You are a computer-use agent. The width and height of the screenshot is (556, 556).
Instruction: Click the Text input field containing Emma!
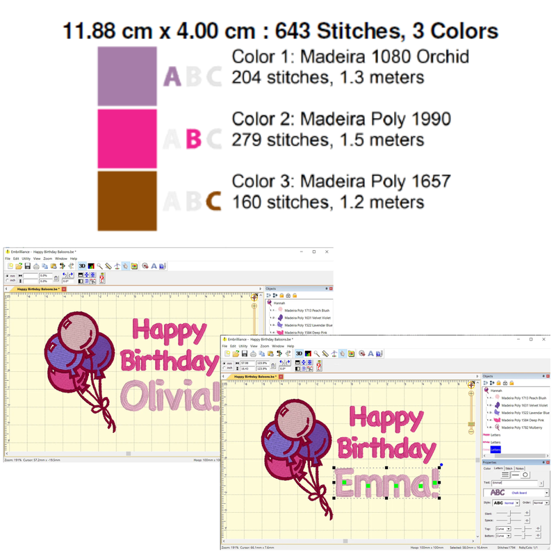click(514, 483)
